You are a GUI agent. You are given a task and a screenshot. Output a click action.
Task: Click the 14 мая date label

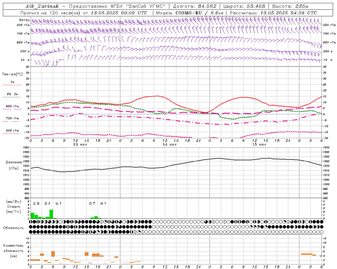tap(169, 144)
